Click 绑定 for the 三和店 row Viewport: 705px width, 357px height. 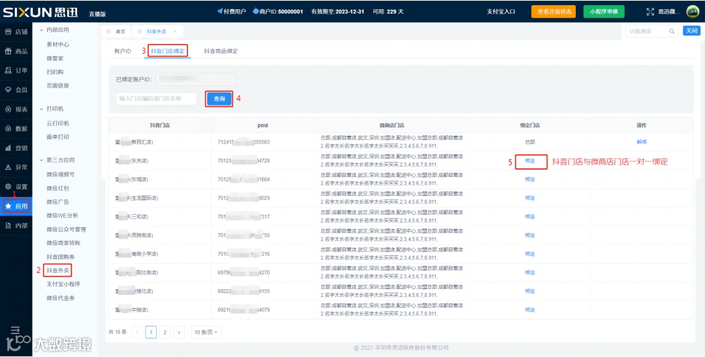tap(530, 217)
